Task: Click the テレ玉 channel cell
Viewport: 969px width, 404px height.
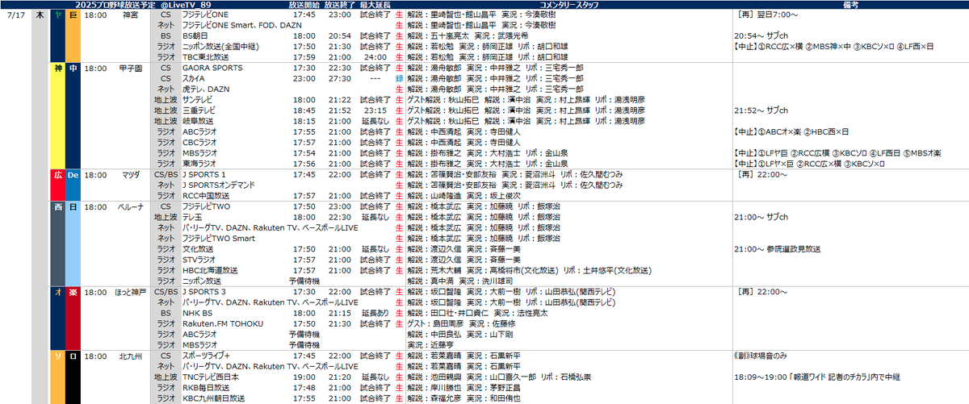Action: (192, 217)
